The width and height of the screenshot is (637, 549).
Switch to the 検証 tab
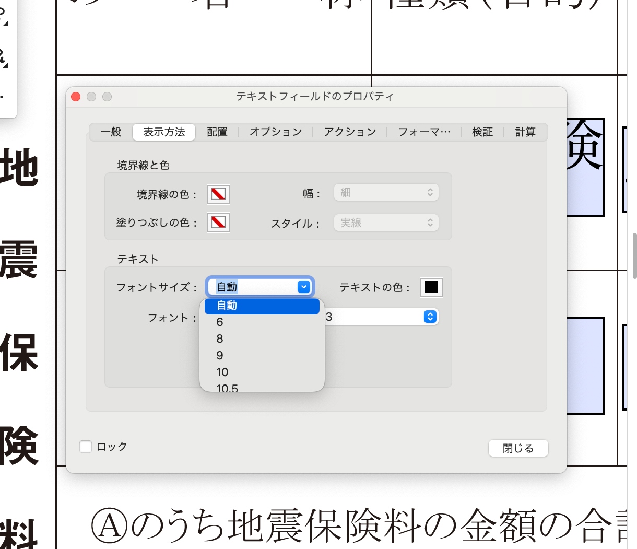[x=482, y=132]
